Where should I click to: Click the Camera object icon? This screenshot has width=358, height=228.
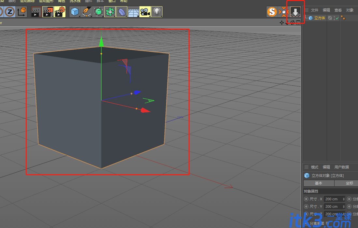coord(145,12)
